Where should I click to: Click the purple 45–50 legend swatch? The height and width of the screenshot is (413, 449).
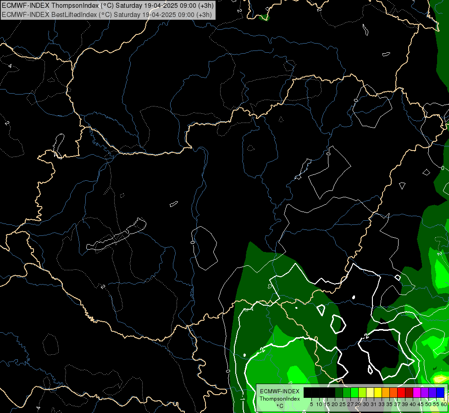pos(425,393)
